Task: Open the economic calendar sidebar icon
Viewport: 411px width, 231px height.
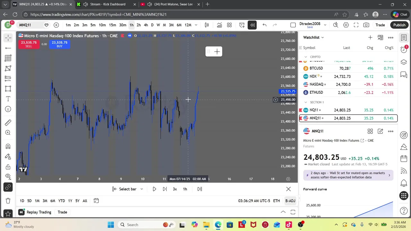Action: coord(404,159)
